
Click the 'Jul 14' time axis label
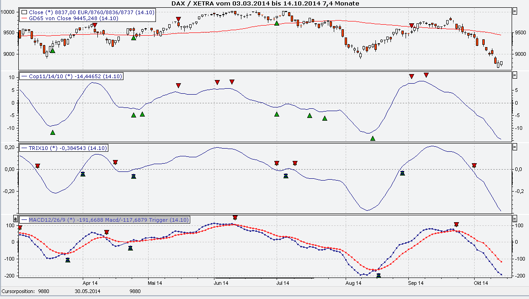coord(283,283)
